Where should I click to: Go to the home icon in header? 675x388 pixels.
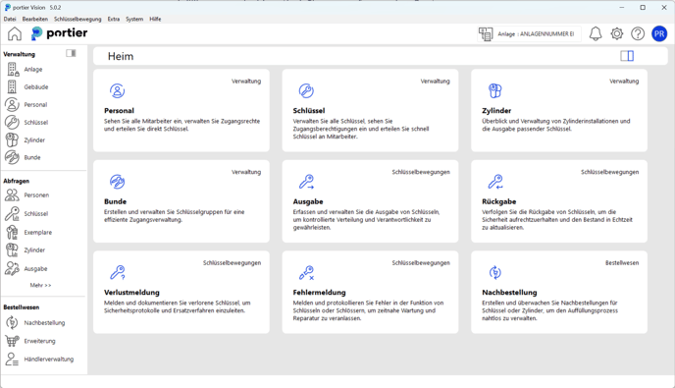pos(14,33)
